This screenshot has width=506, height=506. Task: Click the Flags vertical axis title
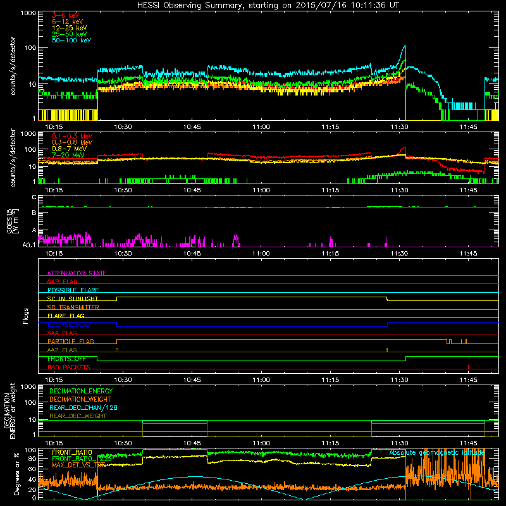26,316
